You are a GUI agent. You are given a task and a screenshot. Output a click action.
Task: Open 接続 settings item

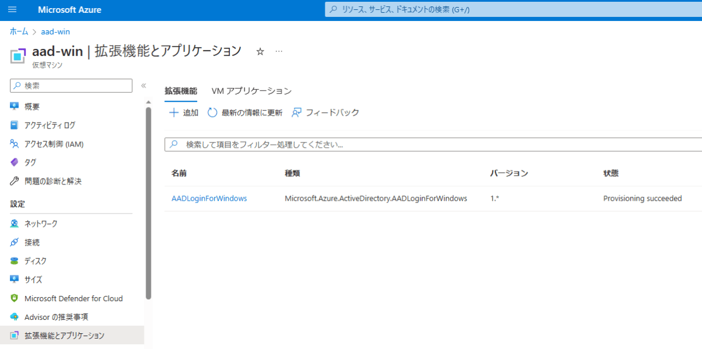click(32, 242)
